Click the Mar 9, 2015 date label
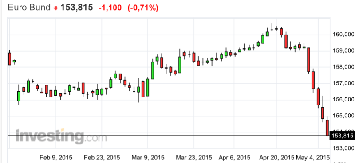The width and height of the screenshot is (359, 163). click(x=148, y=158)
